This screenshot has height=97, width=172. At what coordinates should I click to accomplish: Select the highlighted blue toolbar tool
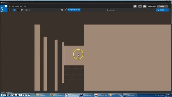pyautogui.click(x=14, y=10)
